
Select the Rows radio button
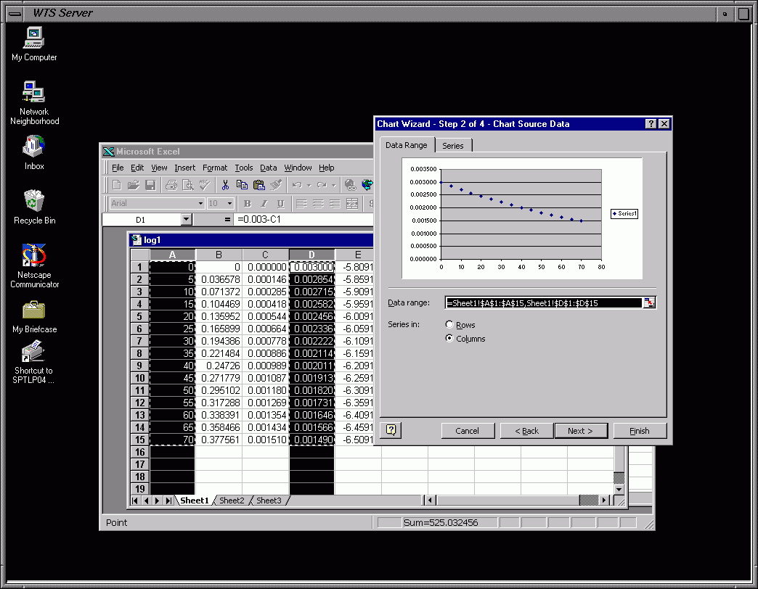pyautogui.click(x=449, y=325)
